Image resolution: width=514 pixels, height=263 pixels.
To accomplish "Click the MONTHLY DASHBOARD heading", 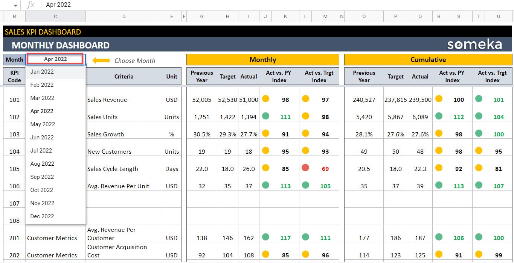I will pyautogui.click(x=61, y=45).
